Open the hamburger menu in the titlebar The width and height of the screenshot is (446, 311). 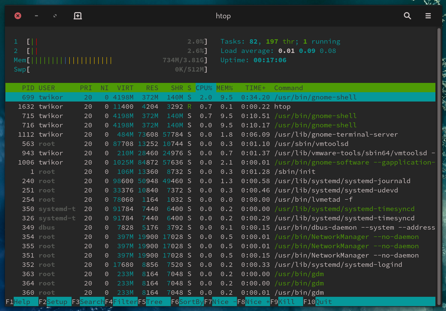(x=428, y=16)
